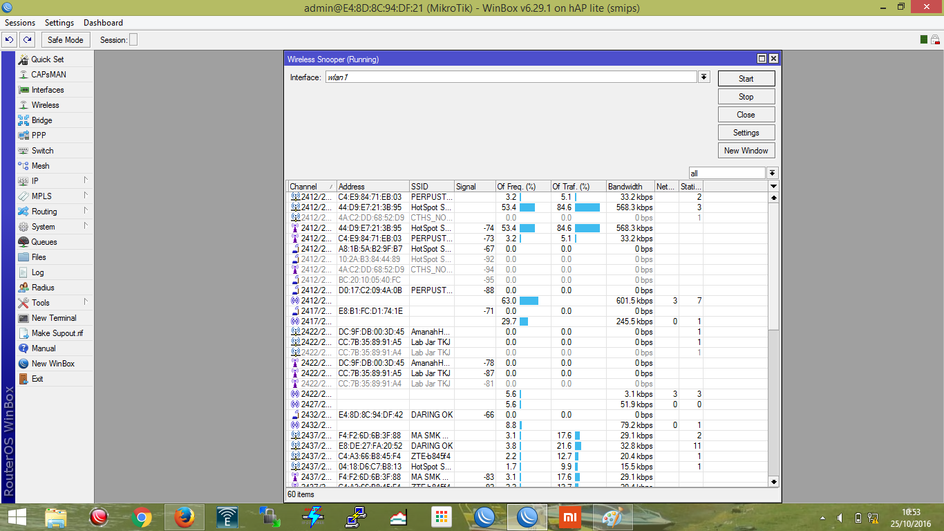Toggle Safe Mode
The image size is (944, 531).
tap(66, 40)
